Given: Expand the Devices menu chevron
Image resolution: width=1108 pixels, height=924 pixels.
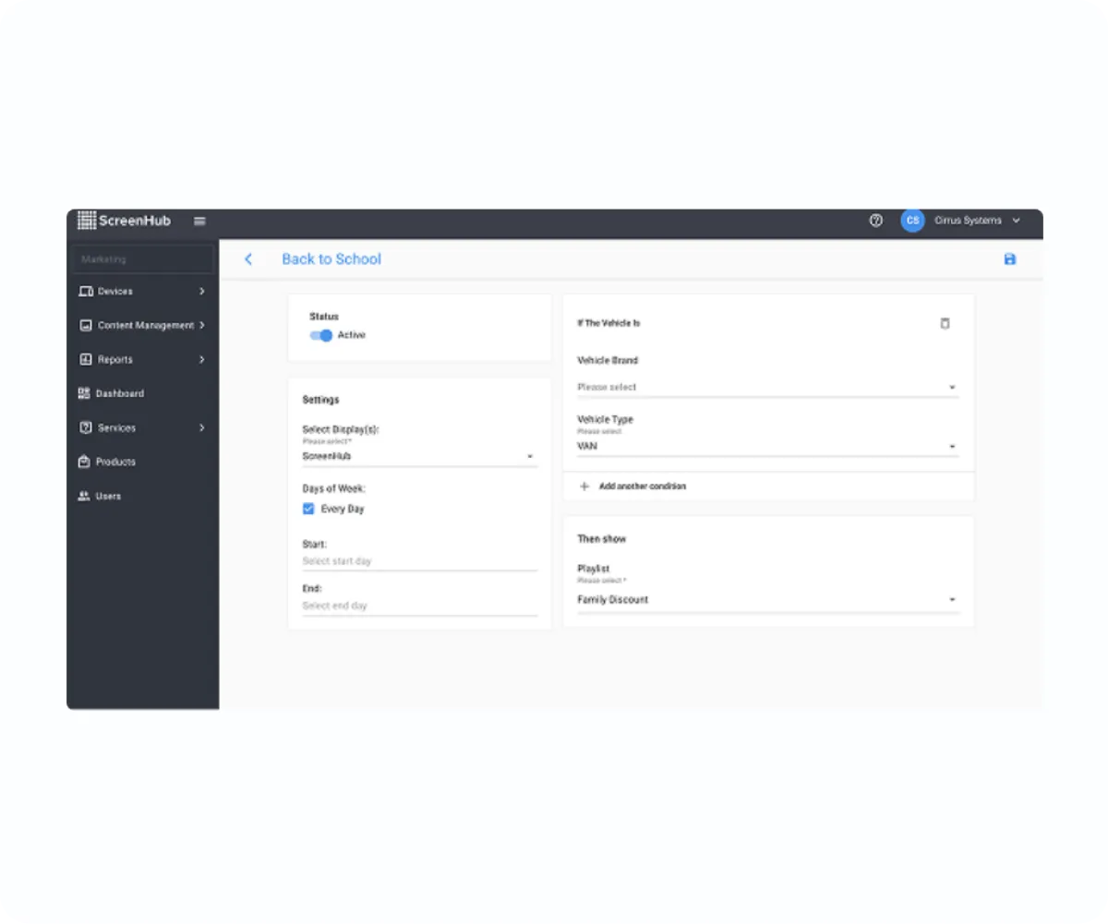Looking at the screenshot, I should [x=201, y=292].
